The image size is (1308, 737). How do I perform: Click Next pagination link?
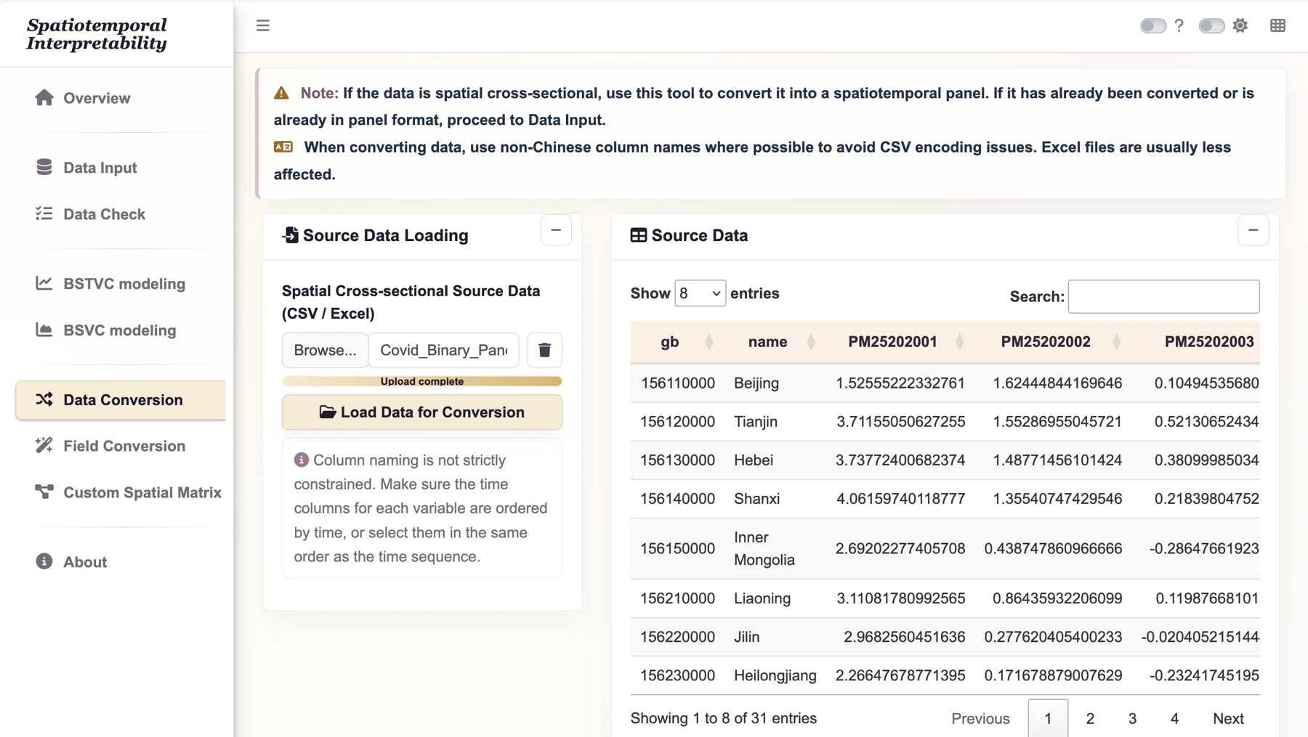pyautogui.click(x=1228, y=718)
